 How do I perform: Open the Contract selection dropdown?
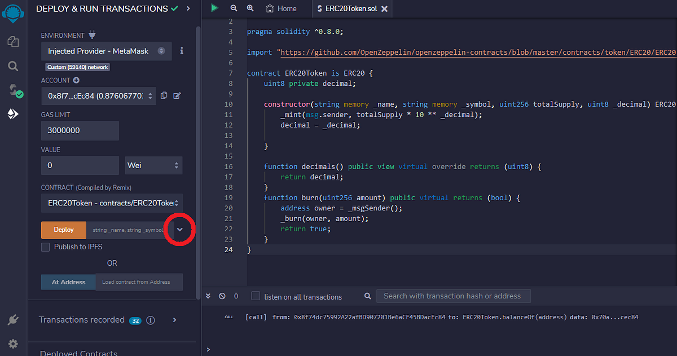coord(112,203)
